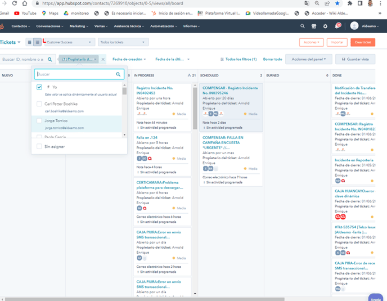
Task: Open Todos los filtros (1)
Action: coord(238,59)
